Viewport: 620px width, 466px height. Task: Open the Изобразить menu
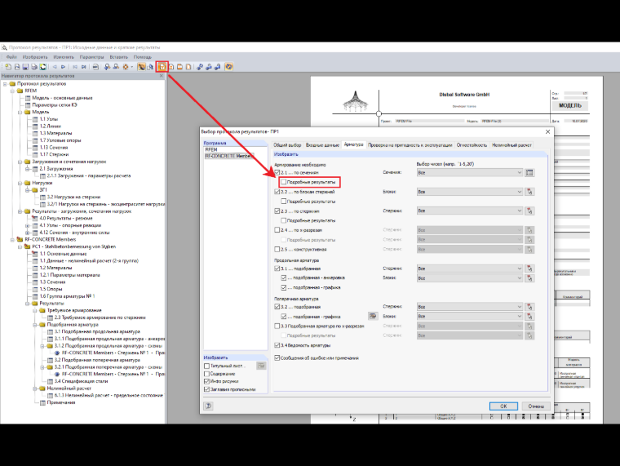point(35,57)
